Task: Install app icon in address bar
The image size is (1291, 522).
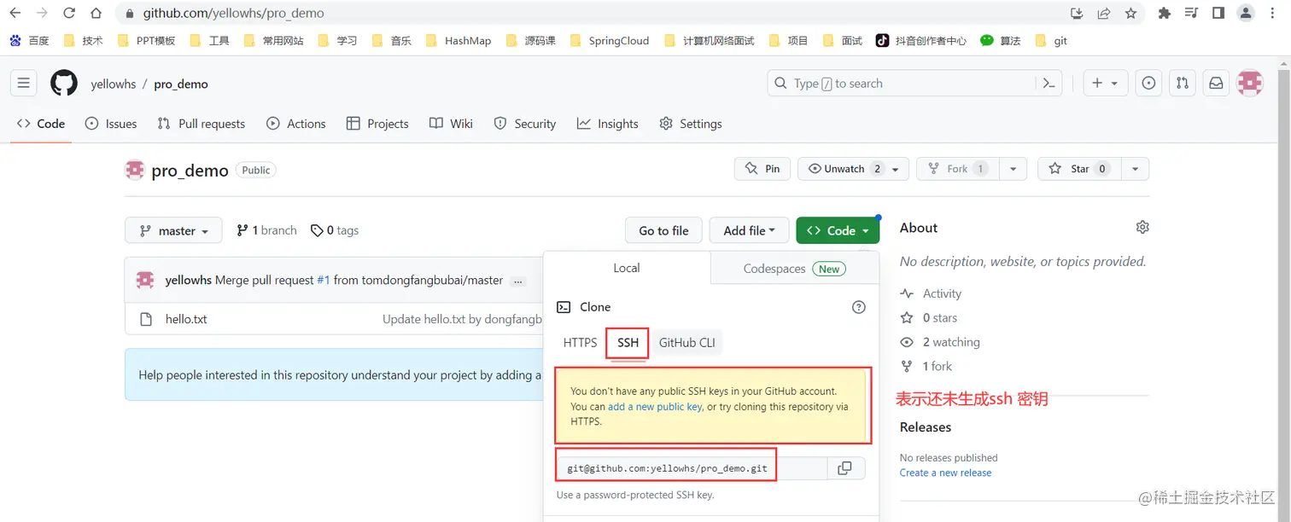Action: click(x=1077, y=13)
